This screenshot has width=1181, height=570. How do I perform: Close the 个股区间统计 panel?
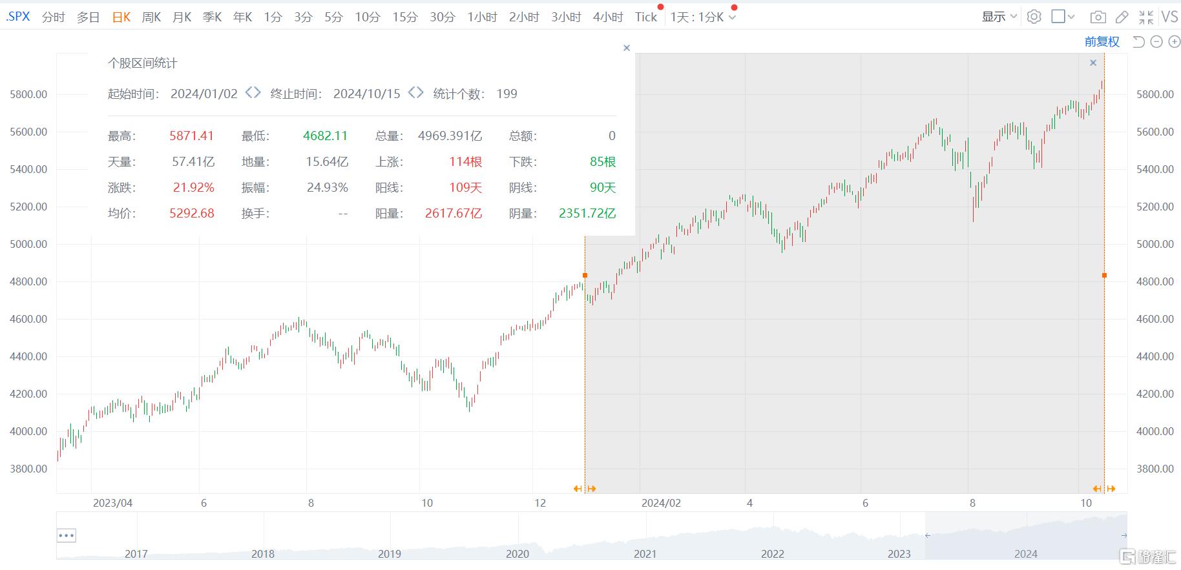coord(627,48)
